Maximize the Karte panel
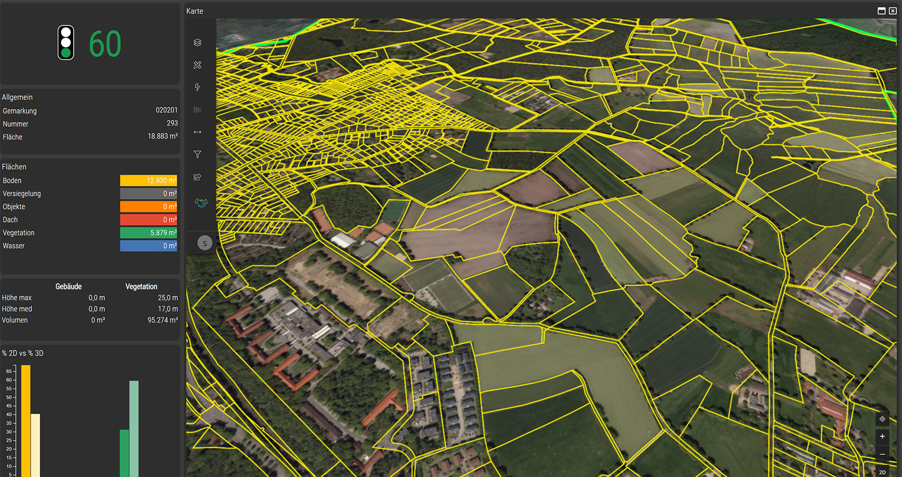 [882, 11]
